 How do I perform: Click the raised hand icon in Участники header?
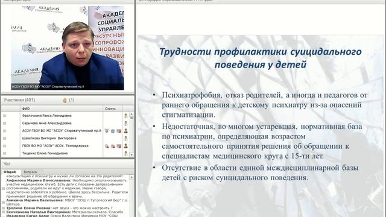tap(65, 101)
